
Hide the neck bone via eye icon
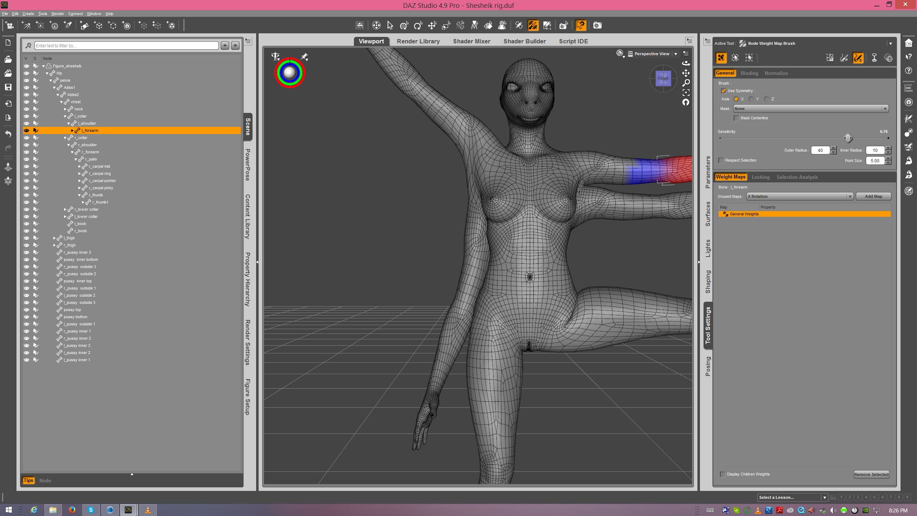pyautogui.click(x=27, y=109)
